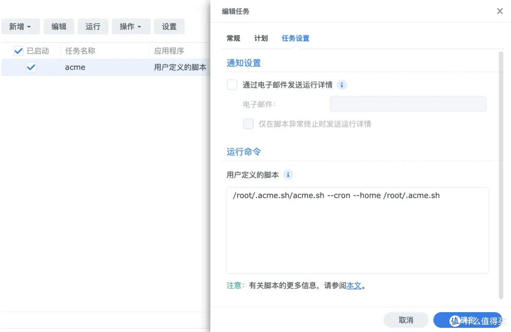The width and height of the screenshot is (511, 332).
Task: Toggle the enabled checkbox in column header
Action: pos(18,51)
